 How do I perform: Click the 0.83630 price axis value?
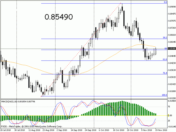pyautogui.click(x=172, y=70)
